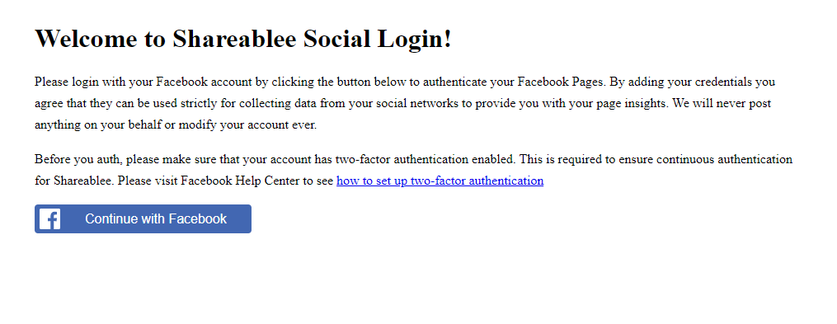The width and height of the screenshot is (837, 324).
Task: Click 'Continue with Facebook' label text
Action: [x=156, y=218]
